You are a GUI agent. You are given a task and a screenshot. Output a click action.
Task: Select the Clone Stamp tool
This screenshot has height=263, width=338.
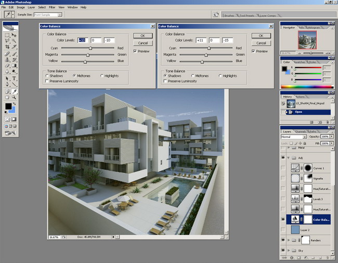(7, 60)
